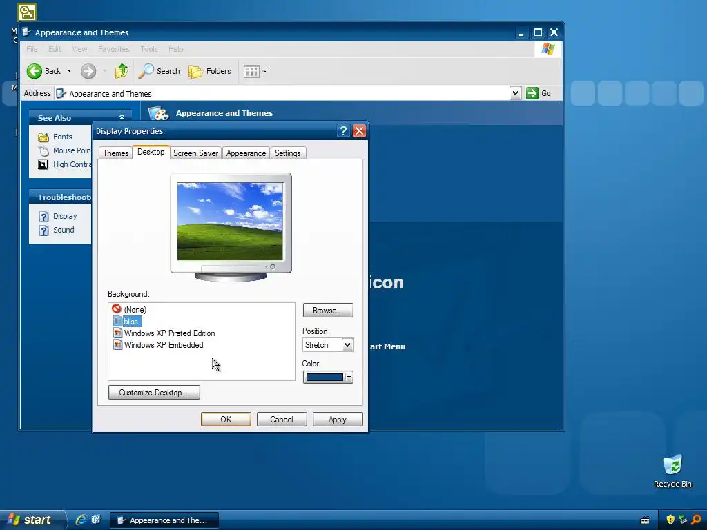Click the Appearance and Themes palette icon
707x530 pixels.
pyautogui.click(x=159, y=113)
